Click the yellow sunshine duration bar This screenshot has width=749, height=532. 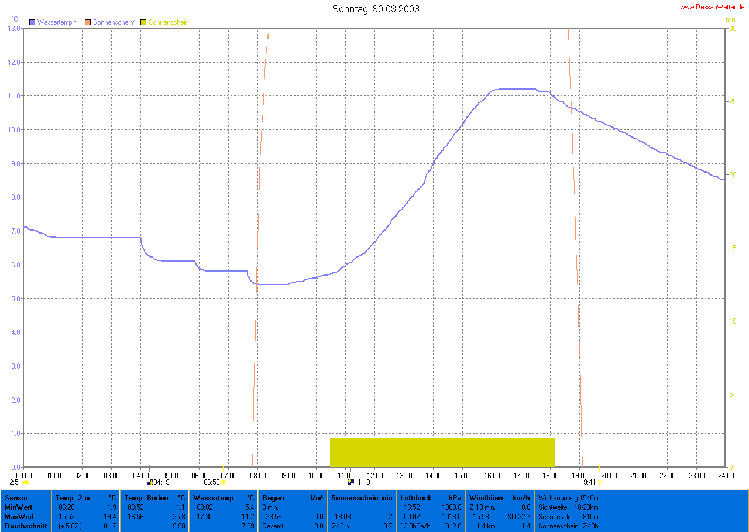tap(442, 452)
